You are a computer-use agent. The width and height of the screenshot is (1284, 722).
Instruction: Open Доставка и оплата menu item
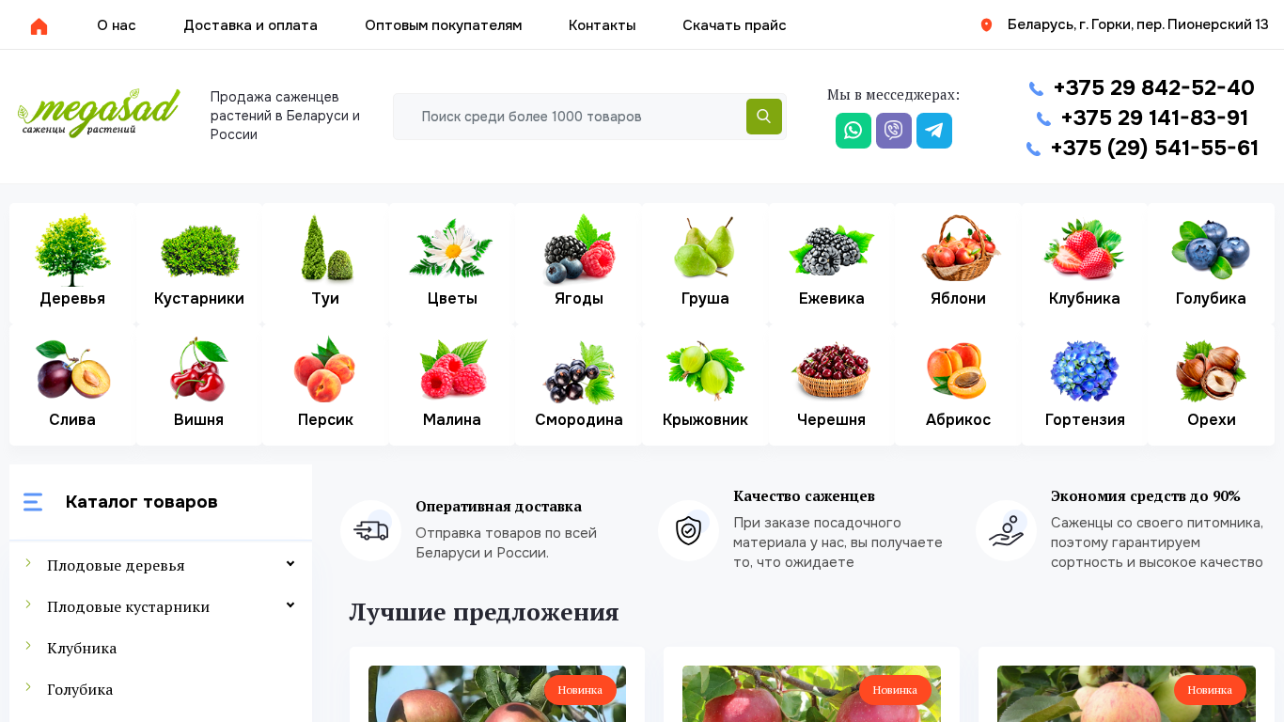click(250, 25)
